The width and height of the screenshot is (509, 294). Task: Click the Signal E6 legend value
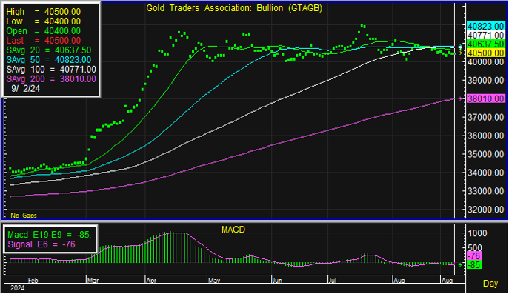coord(42,244)
